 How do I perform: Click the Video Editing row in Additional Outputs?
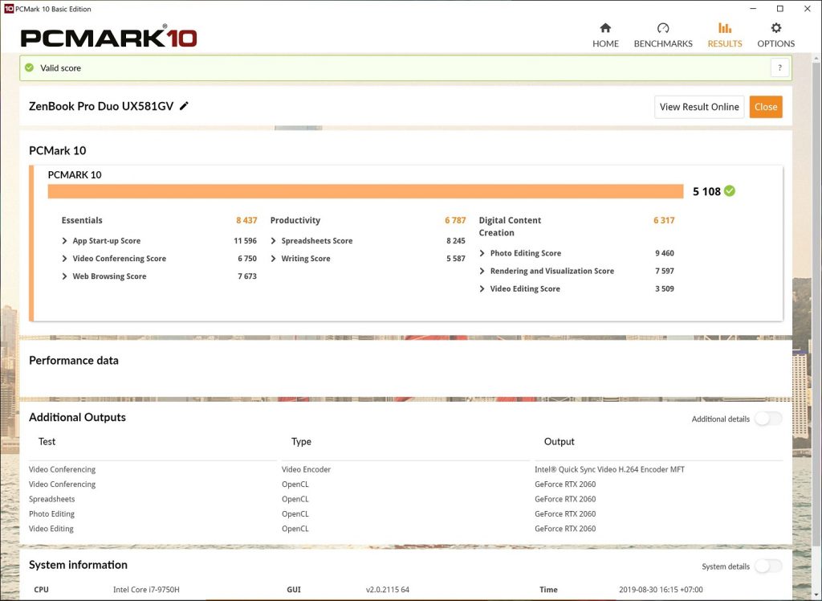click(x=405, y=529)
